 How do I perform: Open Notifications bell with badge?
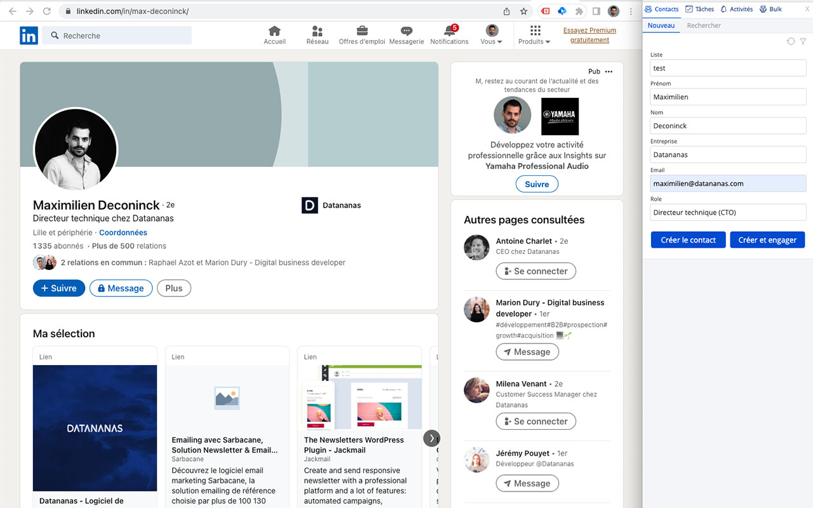[x=449, y=32]
